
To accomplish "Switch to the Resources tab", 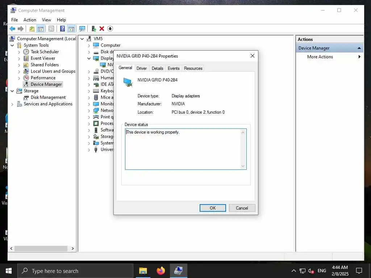I will 193,68.
